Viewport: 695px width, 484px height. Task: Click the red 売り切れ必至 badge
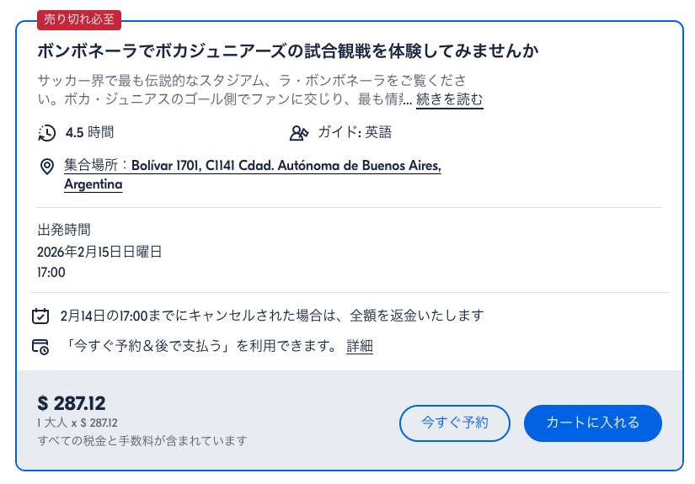coord(79,19)
